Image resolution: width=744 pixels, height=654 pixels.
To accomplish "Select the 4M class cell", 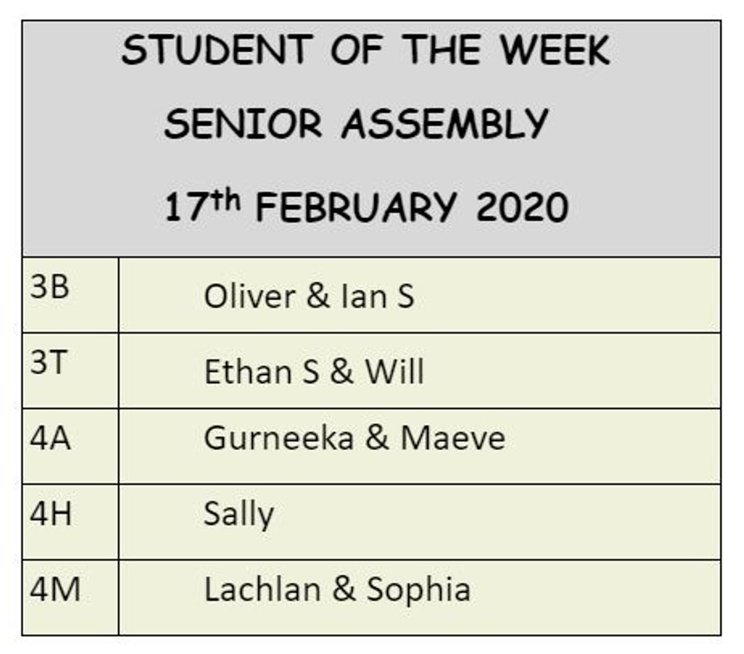I will tap(70, 598).
